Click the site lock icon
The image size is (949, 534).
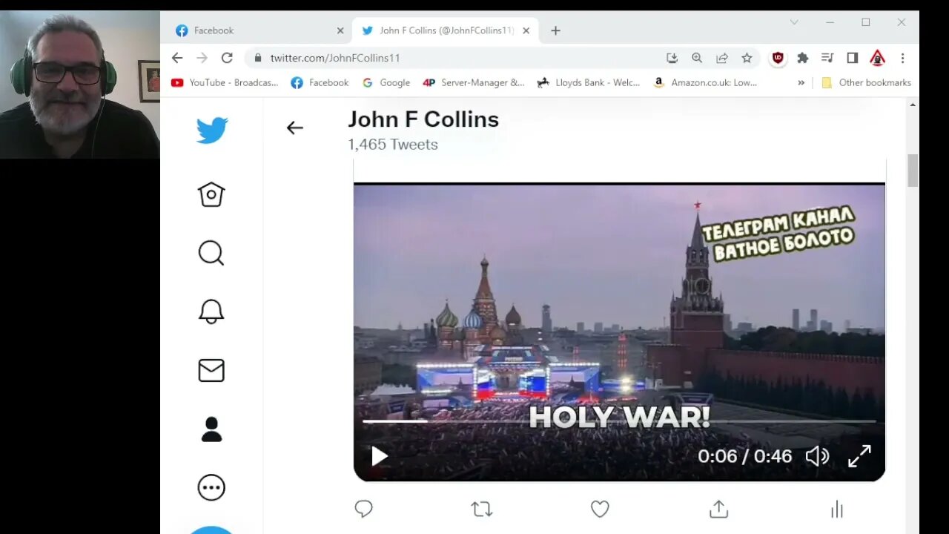click(257, 58)
